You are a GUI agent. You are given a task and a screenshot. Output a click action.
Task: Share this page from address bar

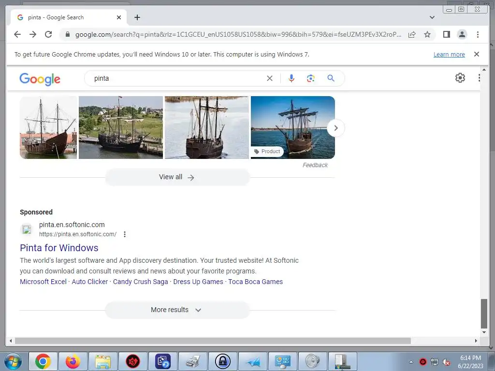pos(412,34)
